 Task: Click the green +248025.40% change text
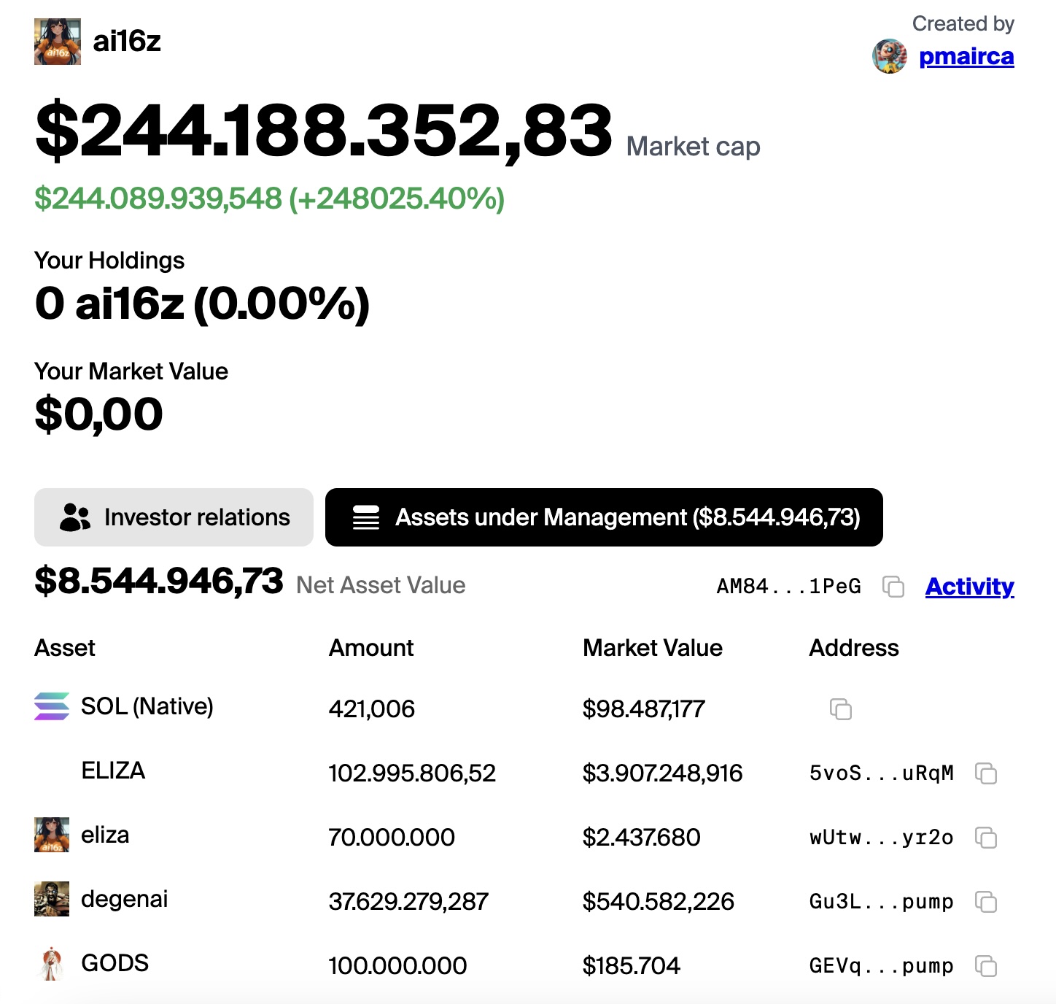click(x=397, y=198)
